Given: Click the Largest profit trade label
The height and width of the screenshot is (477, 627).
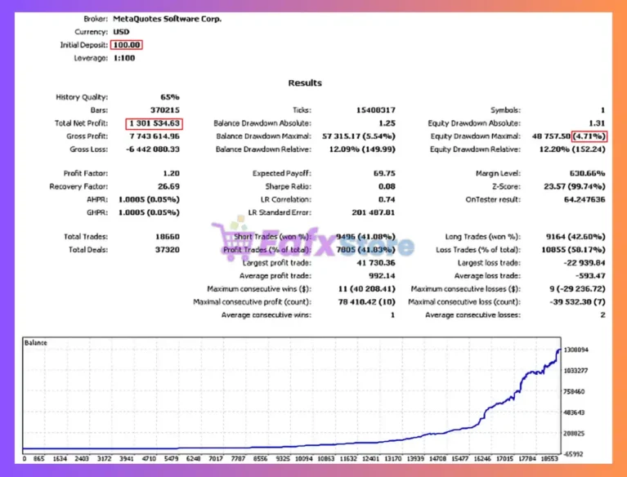Looking at the screenshot, I should 276,262.
